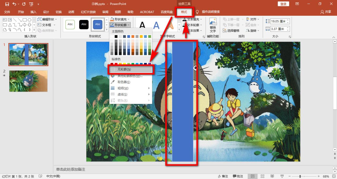
Task: Expand the 对齐 align dropdown
Action: click(x=253, y=19)
